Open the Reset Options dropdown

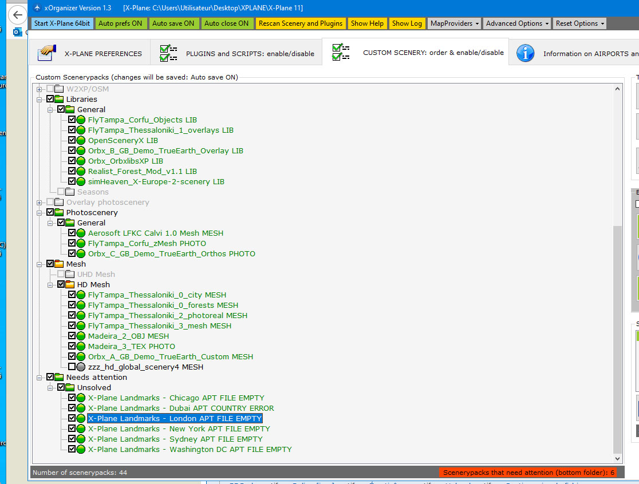pyautogui.click(x=579, y=23)
